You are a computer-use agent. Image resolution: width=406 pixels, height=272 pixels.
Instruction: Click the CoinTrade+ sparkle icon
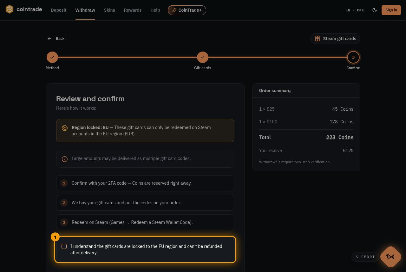point(174,10)
